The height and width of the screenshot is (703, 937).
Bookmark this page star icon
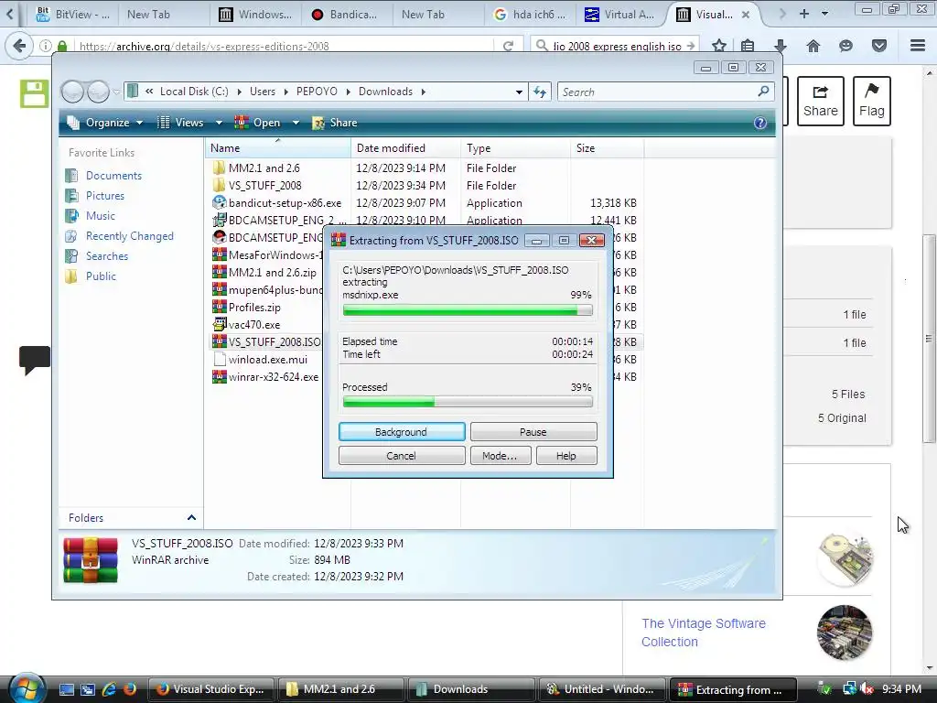(719, 46)
